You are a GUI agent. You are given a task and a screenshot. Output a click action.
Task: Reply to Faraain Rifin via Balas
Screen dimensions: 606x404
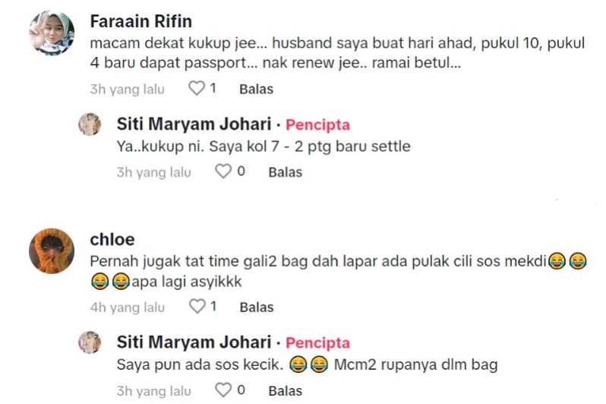point(256,90)
